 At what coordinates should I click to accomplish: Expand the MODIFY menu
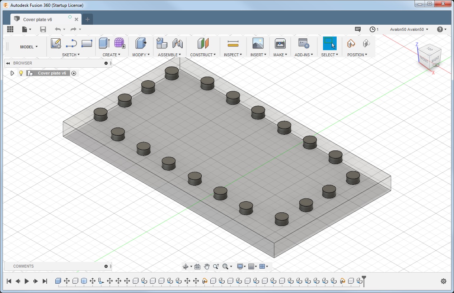pos(141,55)
